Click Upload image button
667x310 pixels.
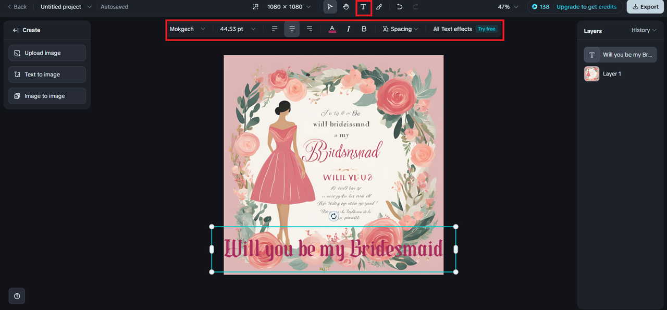[x=47, y=53]
